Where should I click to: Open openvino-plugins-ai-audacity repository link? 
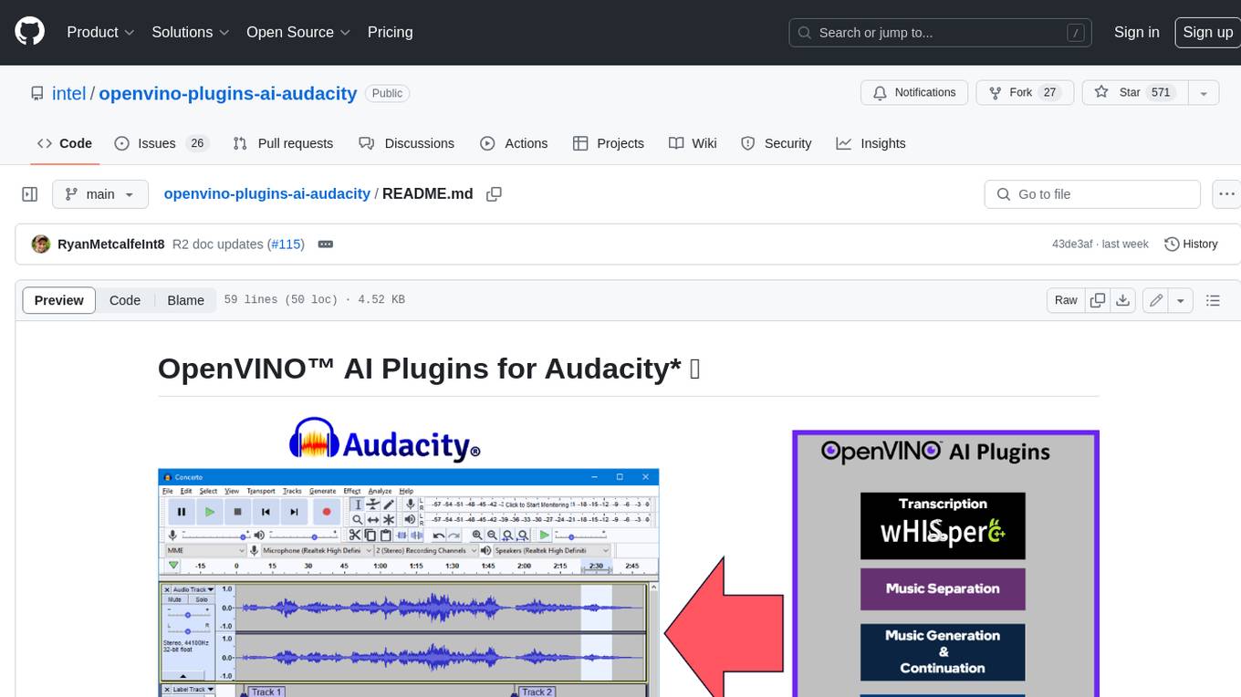[x=227, y=93]
